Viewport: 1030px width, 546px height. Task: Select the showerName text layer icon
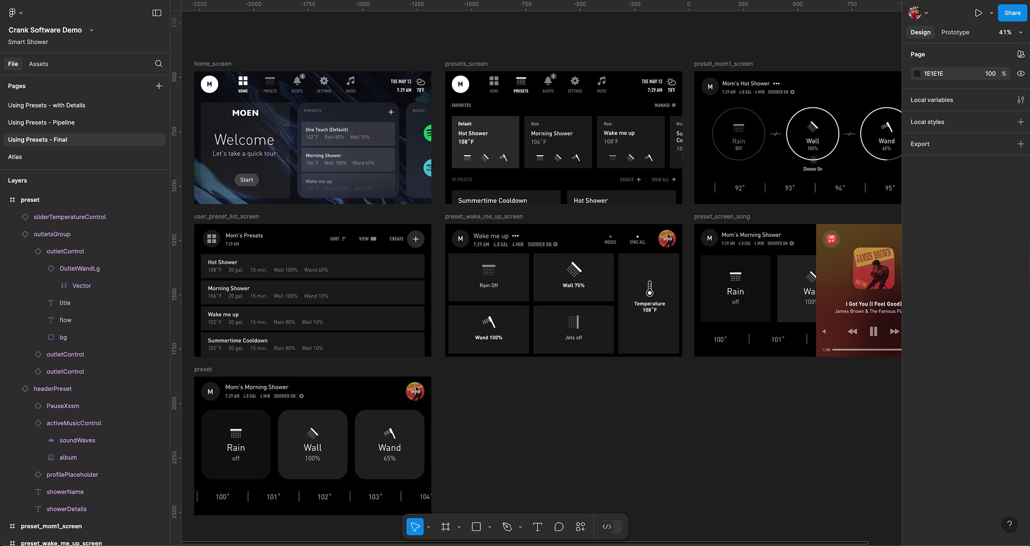(x=38, y=492)
